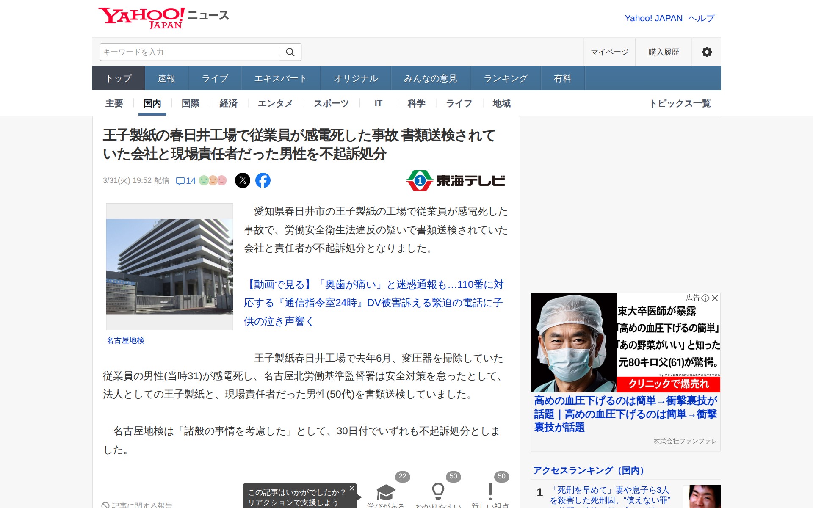Click the exclamation mark reaction icon
This screenshot has height=508, width=813.
click(x=490, y=491)
